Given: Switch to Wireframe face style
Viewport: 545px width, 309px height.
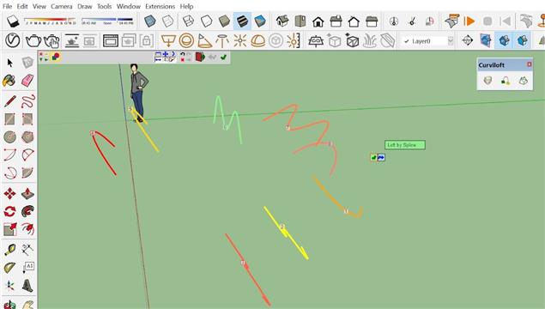Looking at the screenshot, I should coord(188,21).
